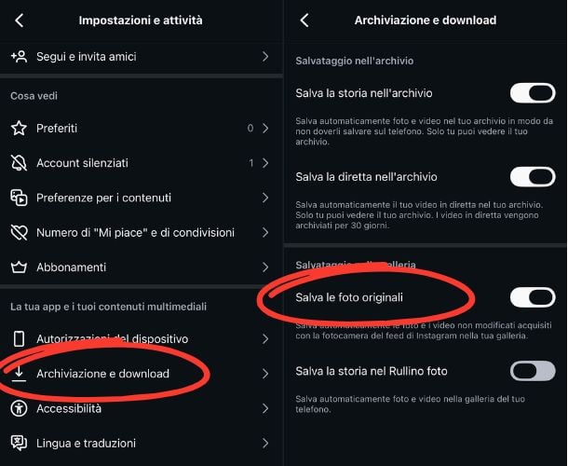Open Archiviazione e download menu item

tap(102, 374)
